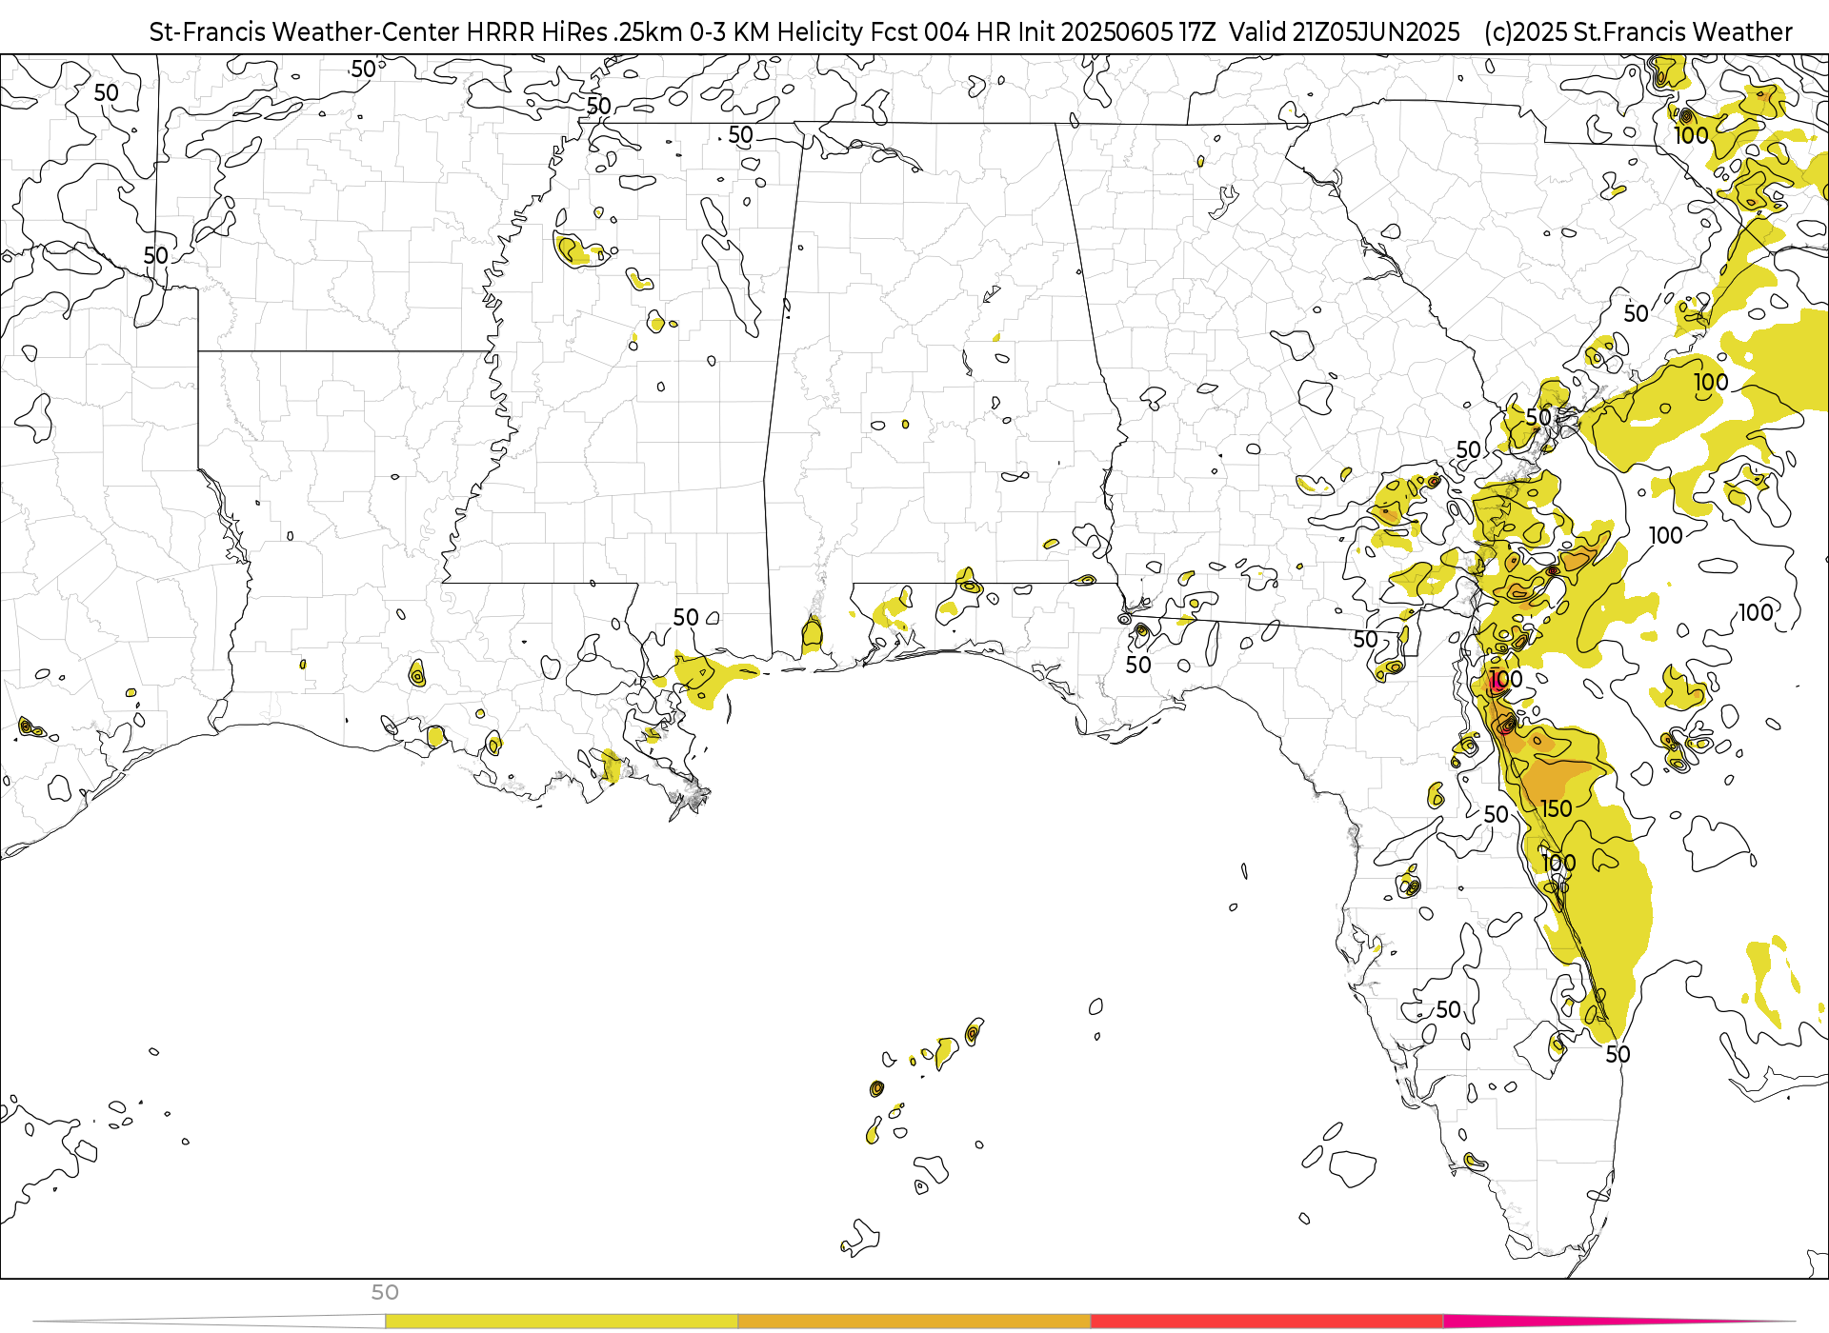1829x1333 pixels.
Task: Click the 'Valid 21Z05JUN2025' valid time text
Action: pos(1344,32)
